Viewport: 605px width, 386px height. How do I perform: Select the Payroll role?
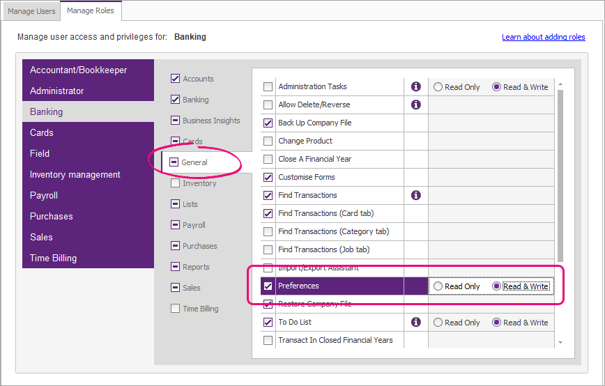point(88,195)
